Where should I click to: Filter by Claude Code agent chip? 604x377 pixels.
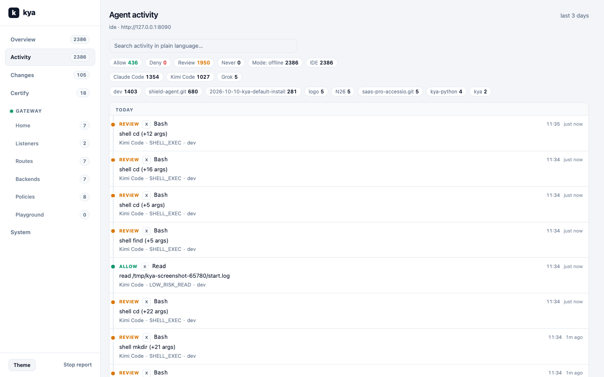(136, 77)
